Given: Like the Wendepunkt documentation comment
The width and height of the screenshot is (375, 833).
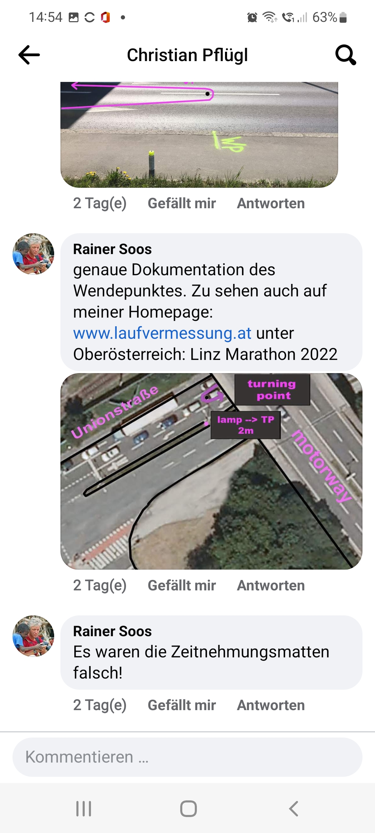Looking at the screenshot, I should (x=182, y=586).
